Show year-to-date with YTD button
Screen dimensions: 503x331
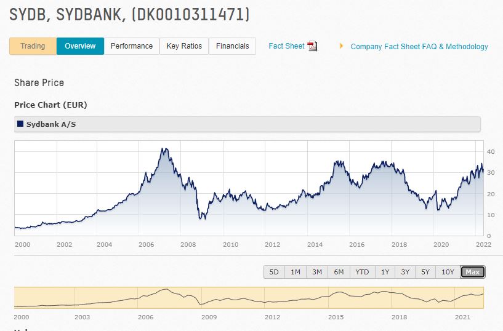coord(362,272)
